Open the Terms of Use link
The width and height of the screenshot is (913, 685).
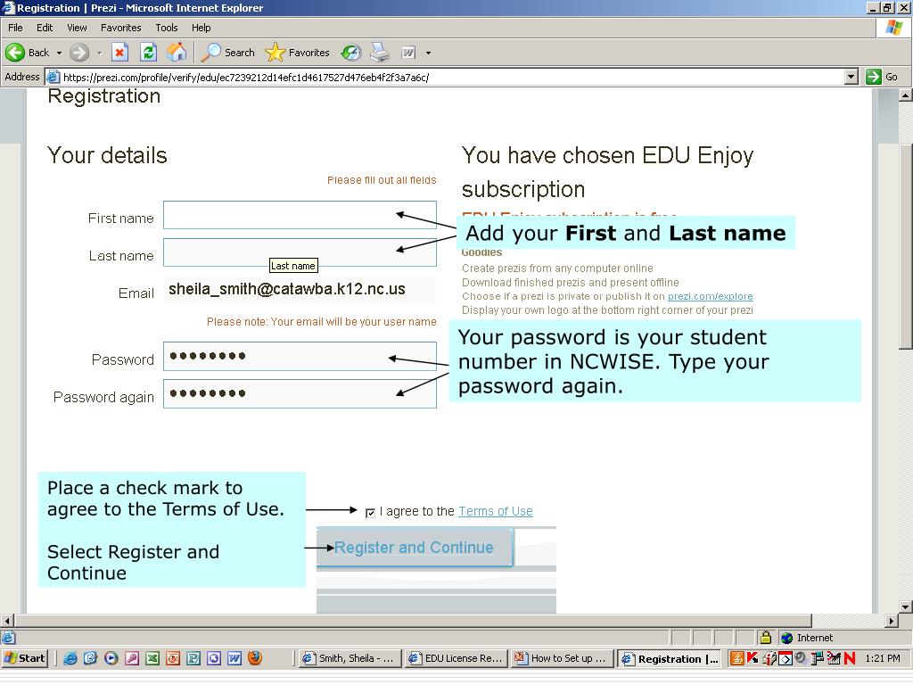496,511
